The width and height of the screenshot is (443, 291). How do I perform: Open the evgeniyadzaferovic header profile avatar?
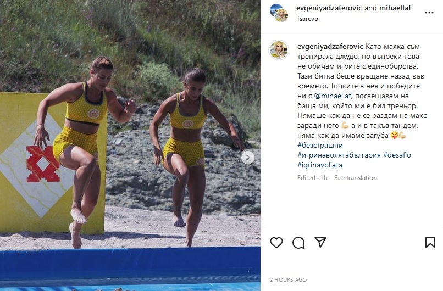279,13
